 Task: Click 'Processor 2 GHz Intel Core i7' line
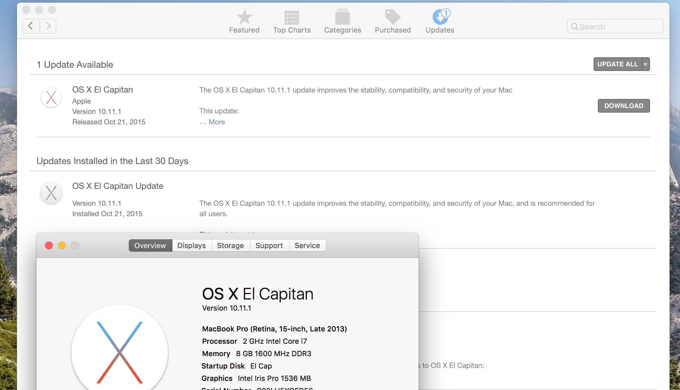coord(255,341)
